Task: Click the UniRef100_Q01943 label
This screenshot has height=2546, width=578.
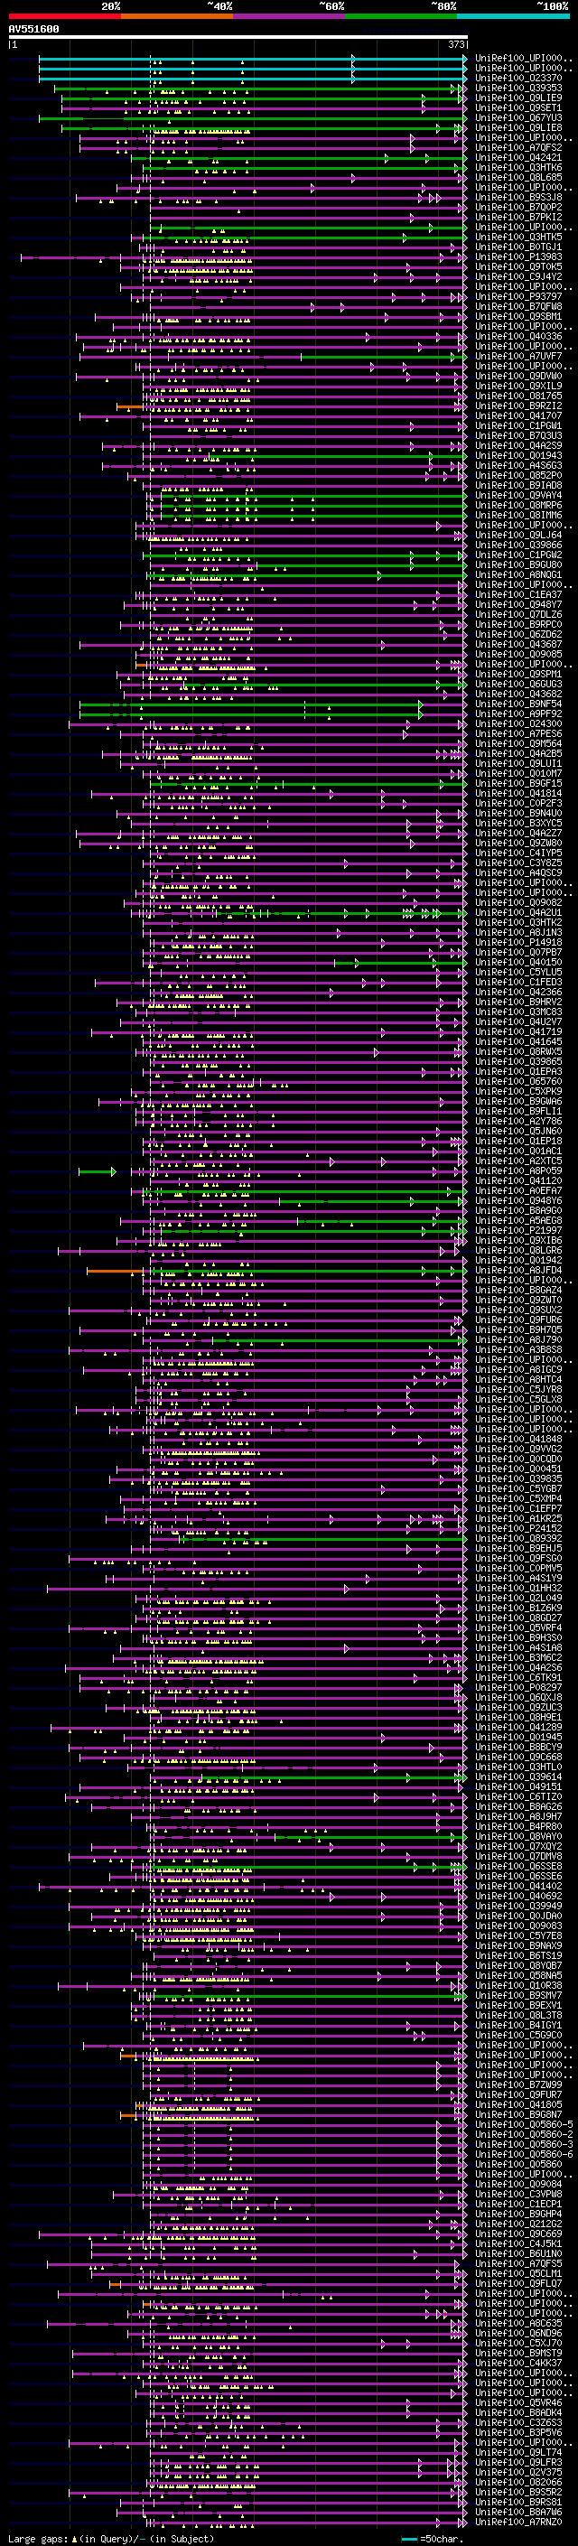Action: (x=518, y=455)
